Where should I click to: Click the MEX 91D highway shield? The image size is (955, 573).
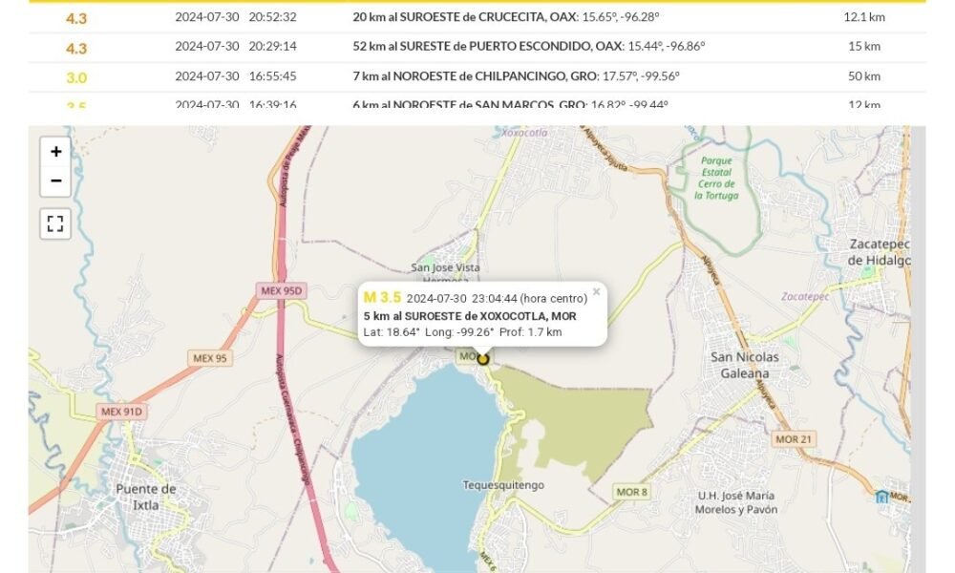[120, 412]
